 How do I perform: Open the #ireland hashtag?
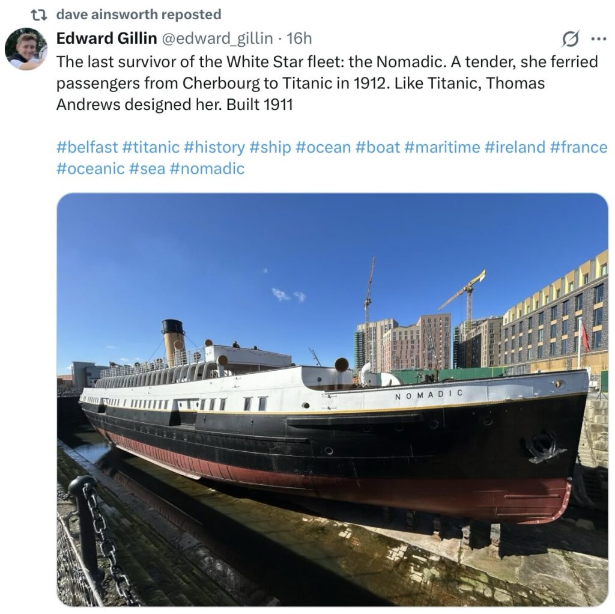(515, 148)
